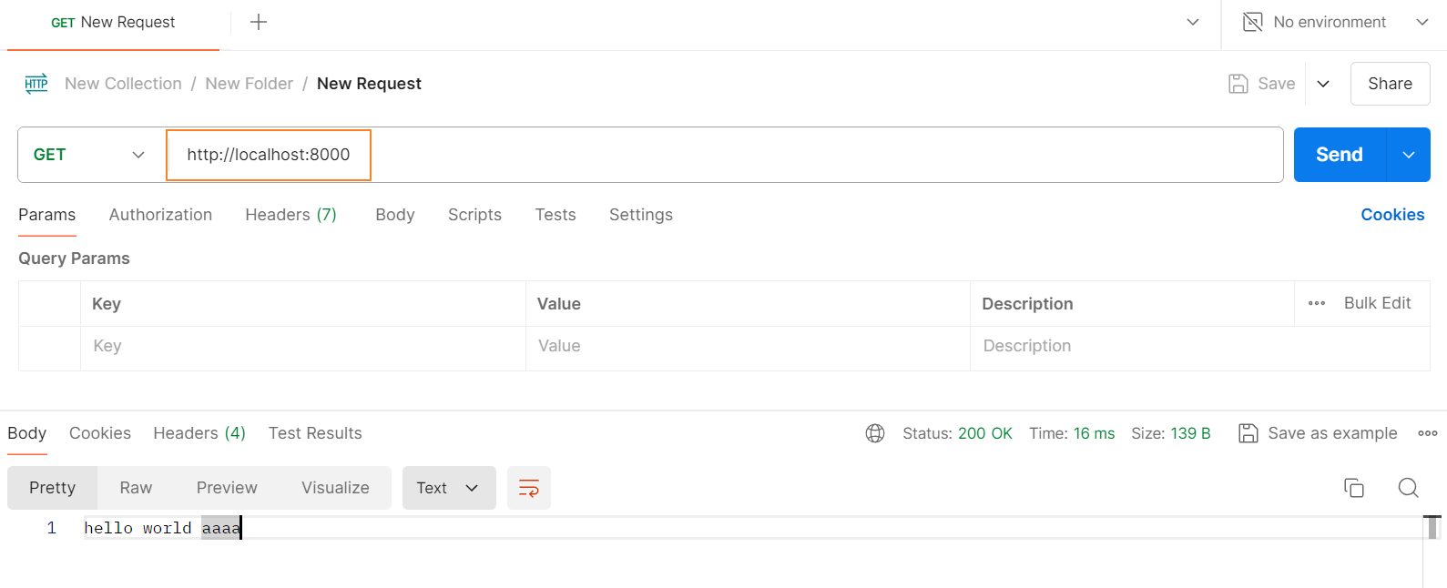
Task: Switch response view to Raw
Action: [x=136, y=488]
